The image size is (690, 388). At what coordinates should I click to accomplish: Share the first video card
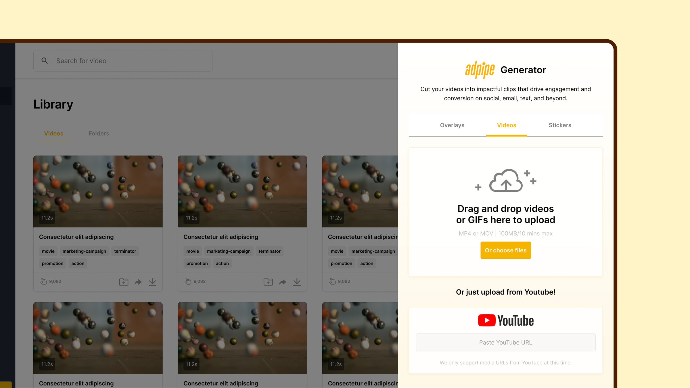[x=138, y=282]
